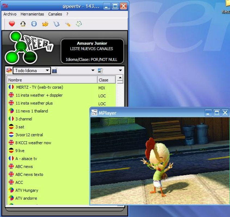Screen dimensions: 230x217
Task: Select the 3 sat channel
Action: point(20,127)
